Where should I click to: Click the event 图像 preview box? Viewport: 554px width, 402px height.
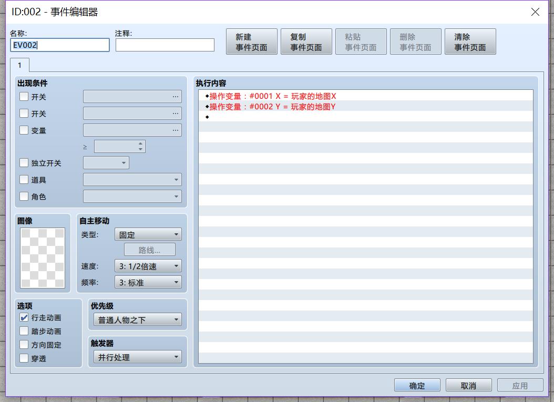pos(43,258)
